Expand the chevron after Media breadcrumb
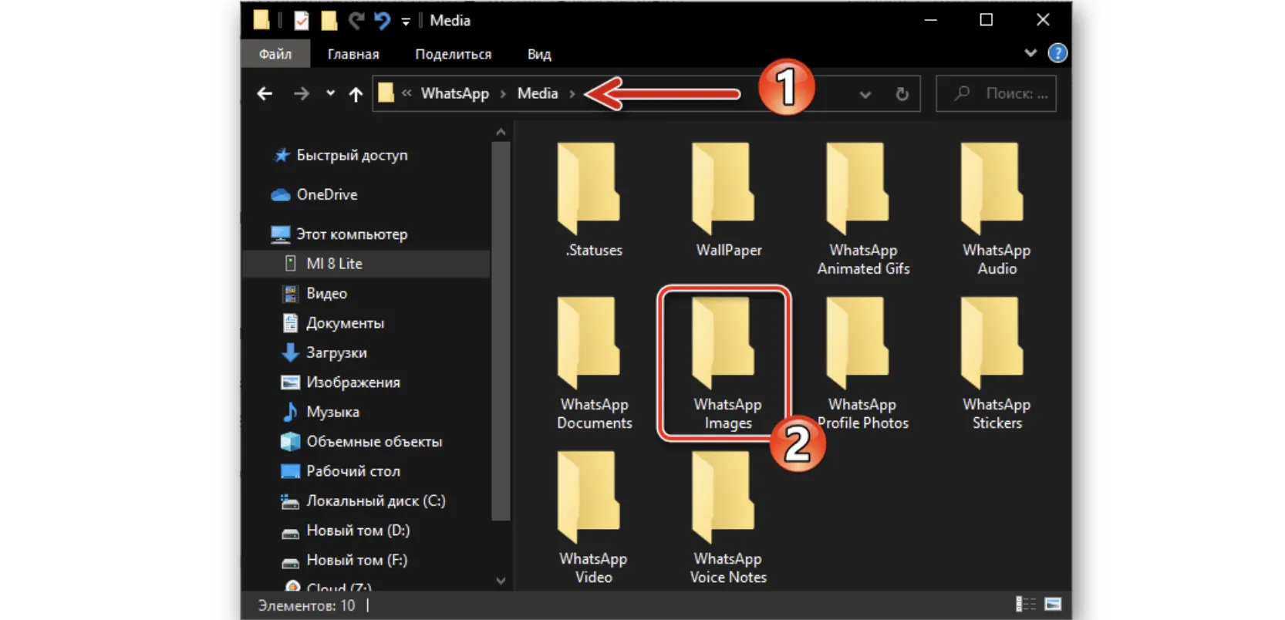1285x620 pixels. click(572, 94)
